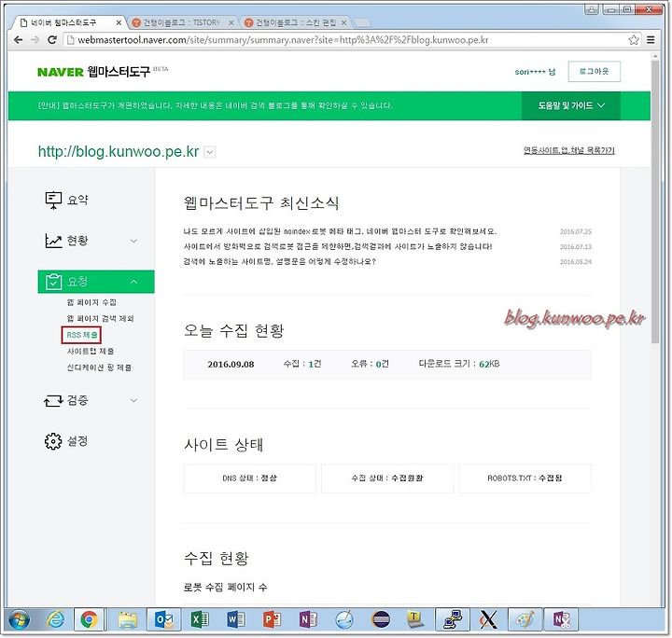Select RSS 제출 submenu
Viewport: 672px width, 638px height.
pyautogui.click(x=82, y=335)
